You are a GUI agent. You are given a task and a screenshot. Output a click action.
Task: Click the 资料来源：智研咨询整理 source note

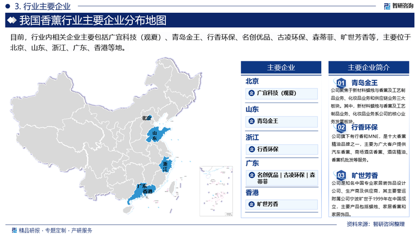click(x=375, y=224)
